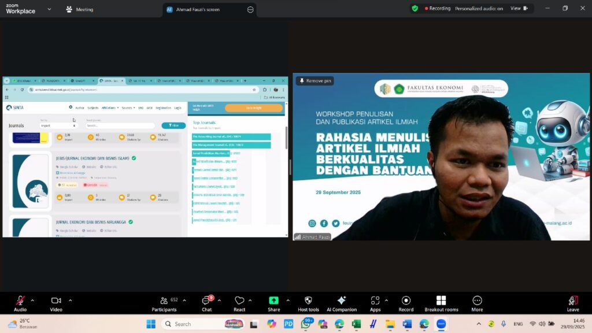Unmute the microphone Audio icon

[20, 301]
